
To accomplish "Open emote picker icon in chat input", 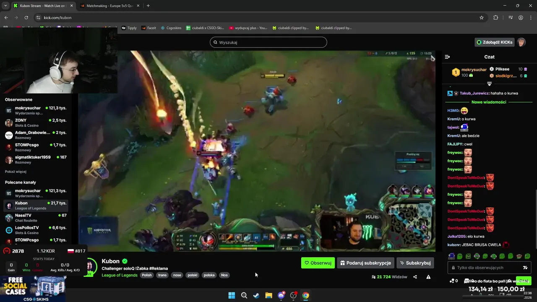I will [x=525, y=268].
